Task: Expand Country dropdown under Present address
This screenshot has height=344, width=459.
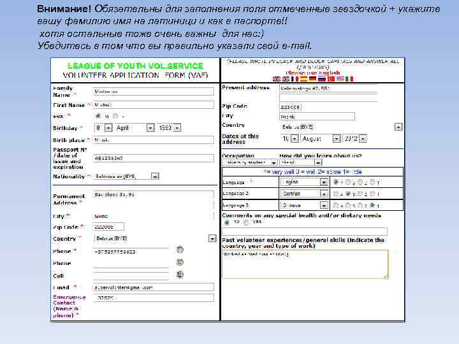Action: pyautogui.click(x=398, y=127)
